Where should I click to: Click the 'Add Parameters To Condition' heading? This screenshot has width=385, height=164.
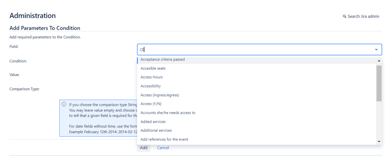click(45, 28)
